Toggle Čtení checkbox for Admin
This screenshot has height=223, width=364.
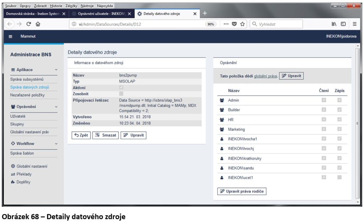click(324, 100)
